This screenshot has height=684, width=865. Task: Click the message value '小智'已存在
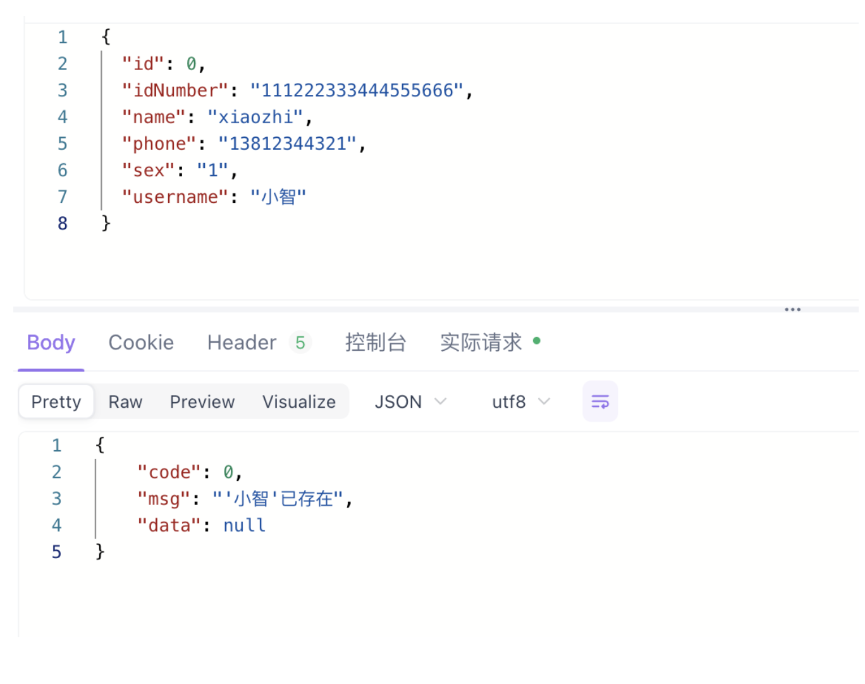(278, 499)
